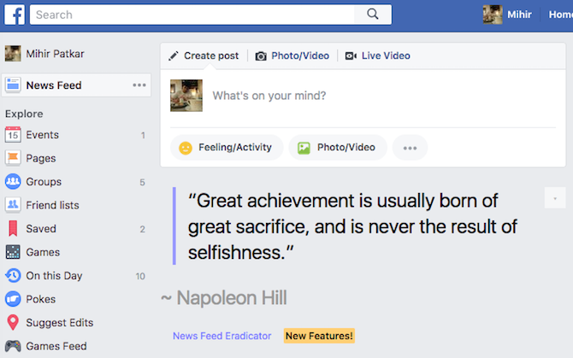Click profile photo in post composer
This screenshot has height=358, width=573.
point(186,96)
